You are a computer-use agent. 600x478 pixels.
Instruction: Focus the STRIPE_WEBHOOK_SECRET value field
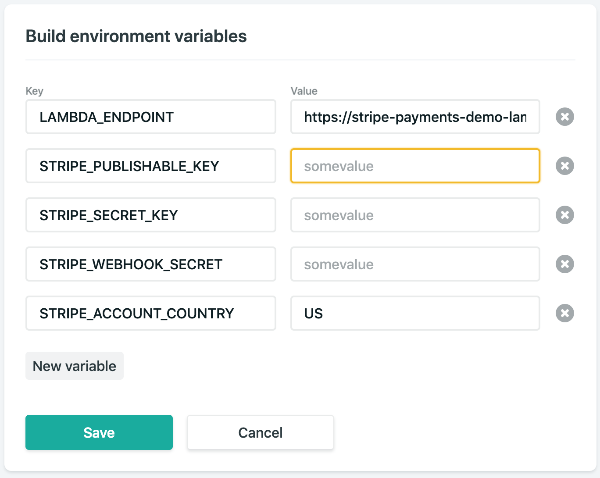coord(415,264)
